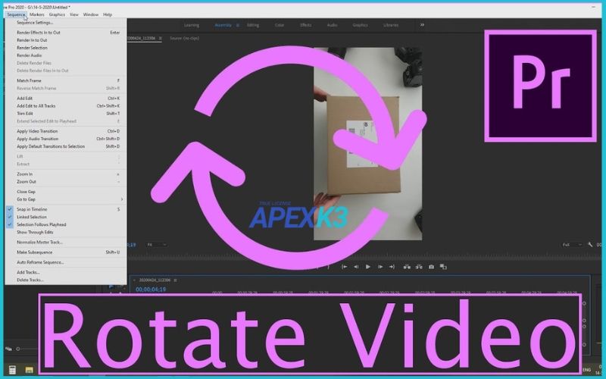Click the Step Back one frame icon
Viewport: 606px width, 379px height.
[x=356, y=267]
